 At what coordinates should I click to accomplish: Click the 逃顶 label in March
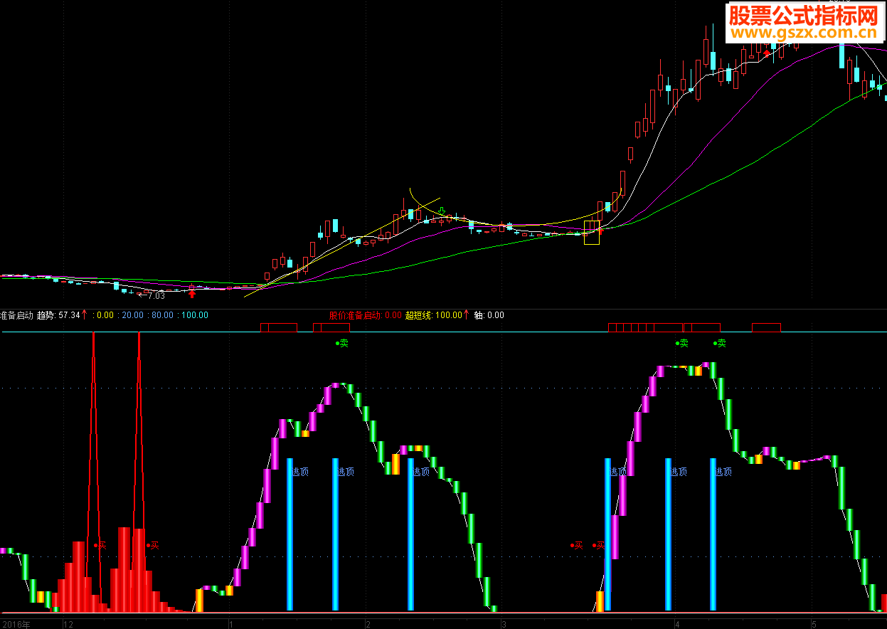pyautogui.click(x=617, y=472)
